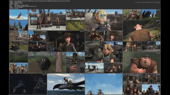
Task: Select bottom-right boy on dragon by catapult thumbnail
Action: point(151,89)
